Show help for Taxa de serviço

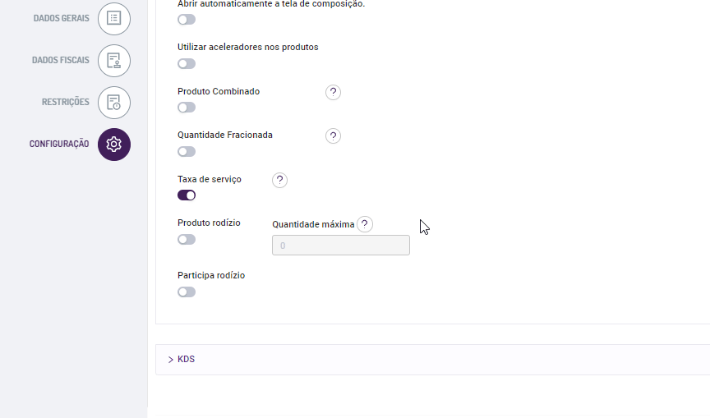point(279,180)
